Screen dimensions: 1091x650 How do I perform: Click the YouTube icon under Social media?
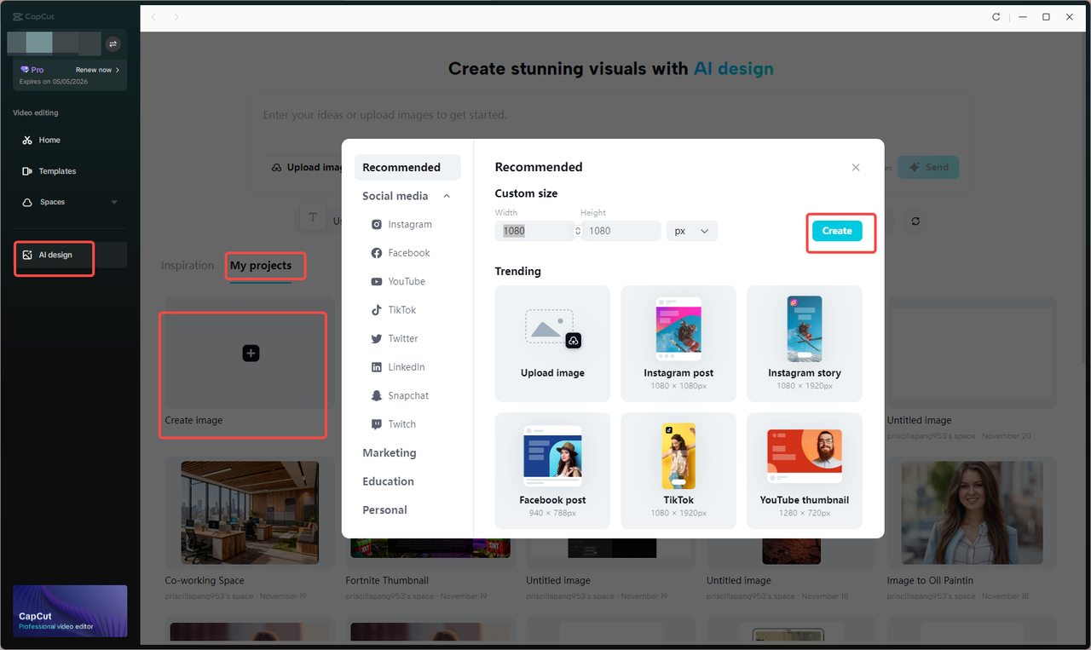(376, 281)
